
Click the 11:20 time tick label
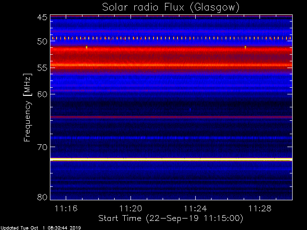(130, 208)
